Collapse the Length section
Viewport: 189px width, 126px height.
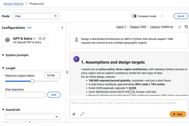coord(9,68)
